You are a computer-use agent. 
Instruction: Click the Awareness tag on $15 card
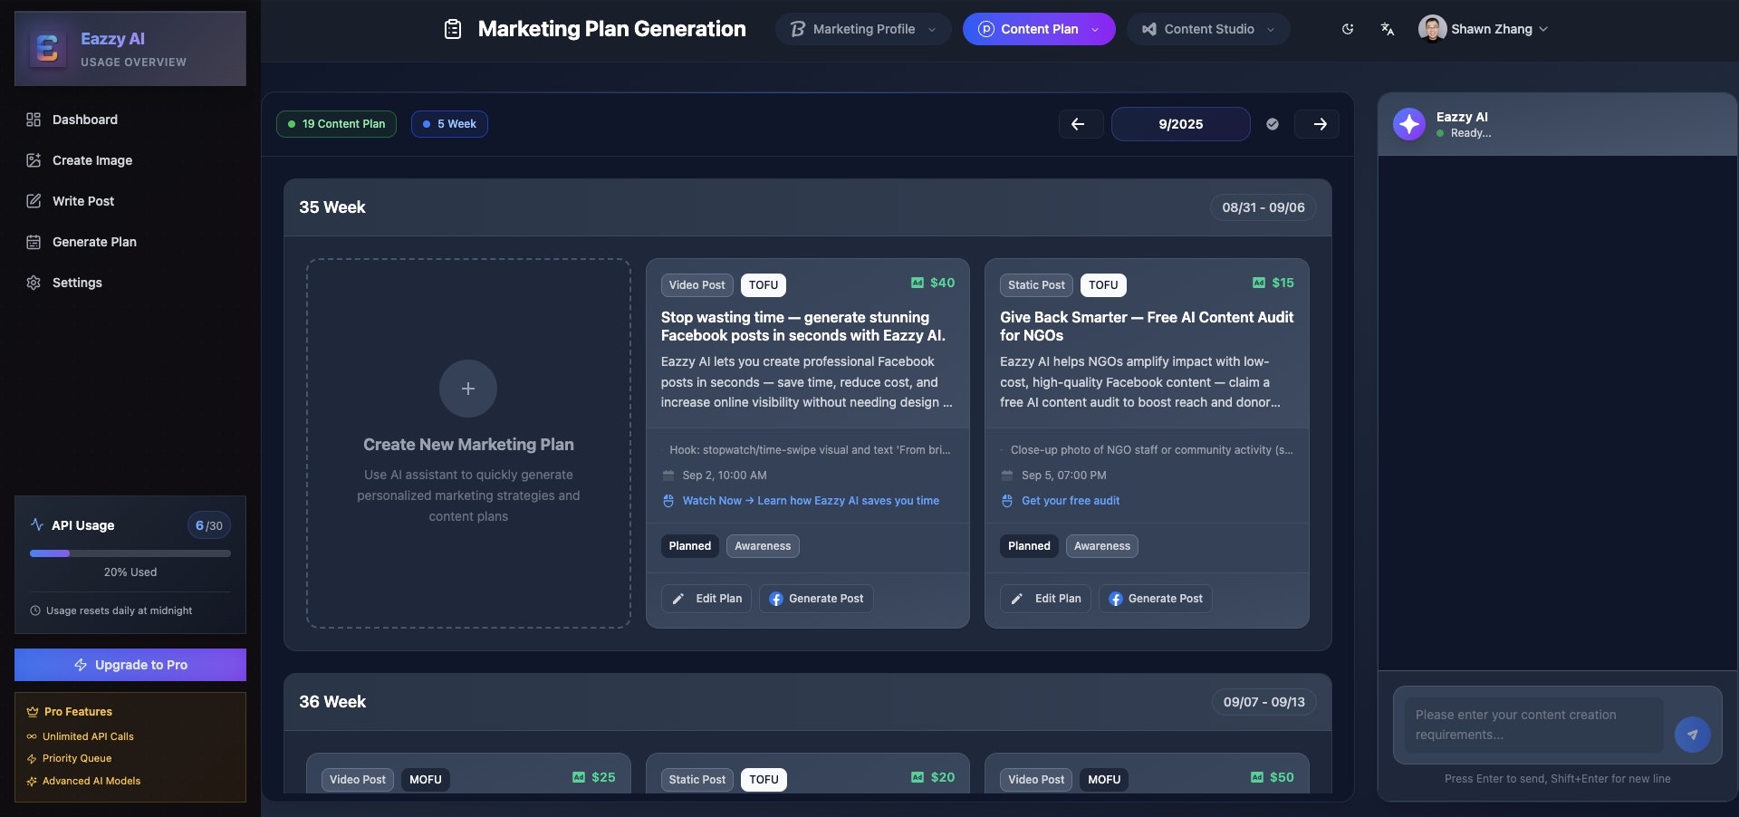(1102, 546)
